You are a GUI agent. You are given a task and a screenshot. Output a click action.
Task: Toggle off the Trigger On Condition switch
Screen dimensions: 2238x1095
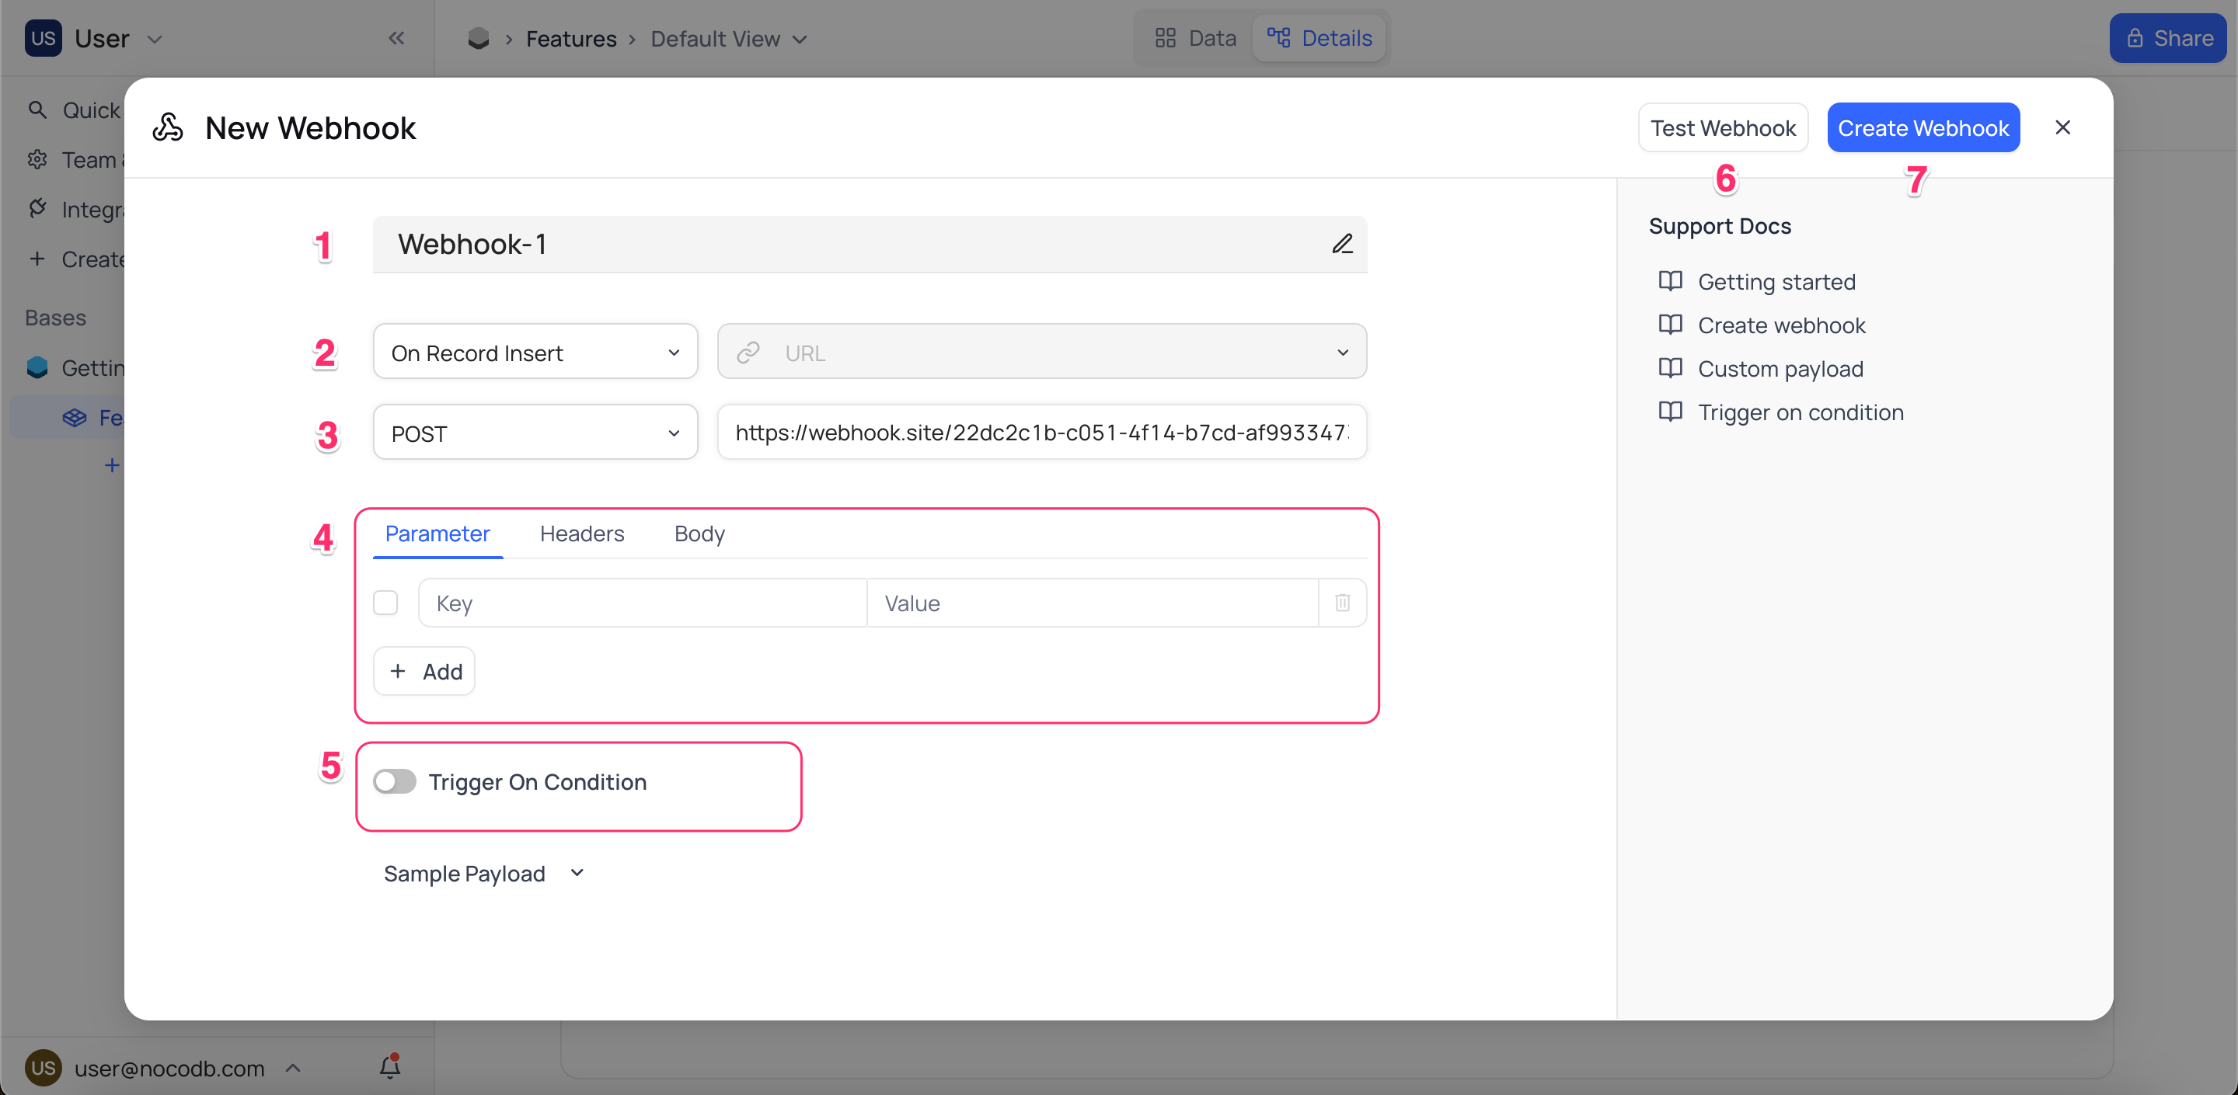click(x=396, y=781)
